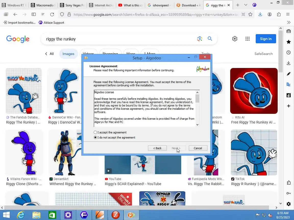
Task: Click the license text scrollbar down arrow
Action: pyautogui.click(x=198, y=125)
